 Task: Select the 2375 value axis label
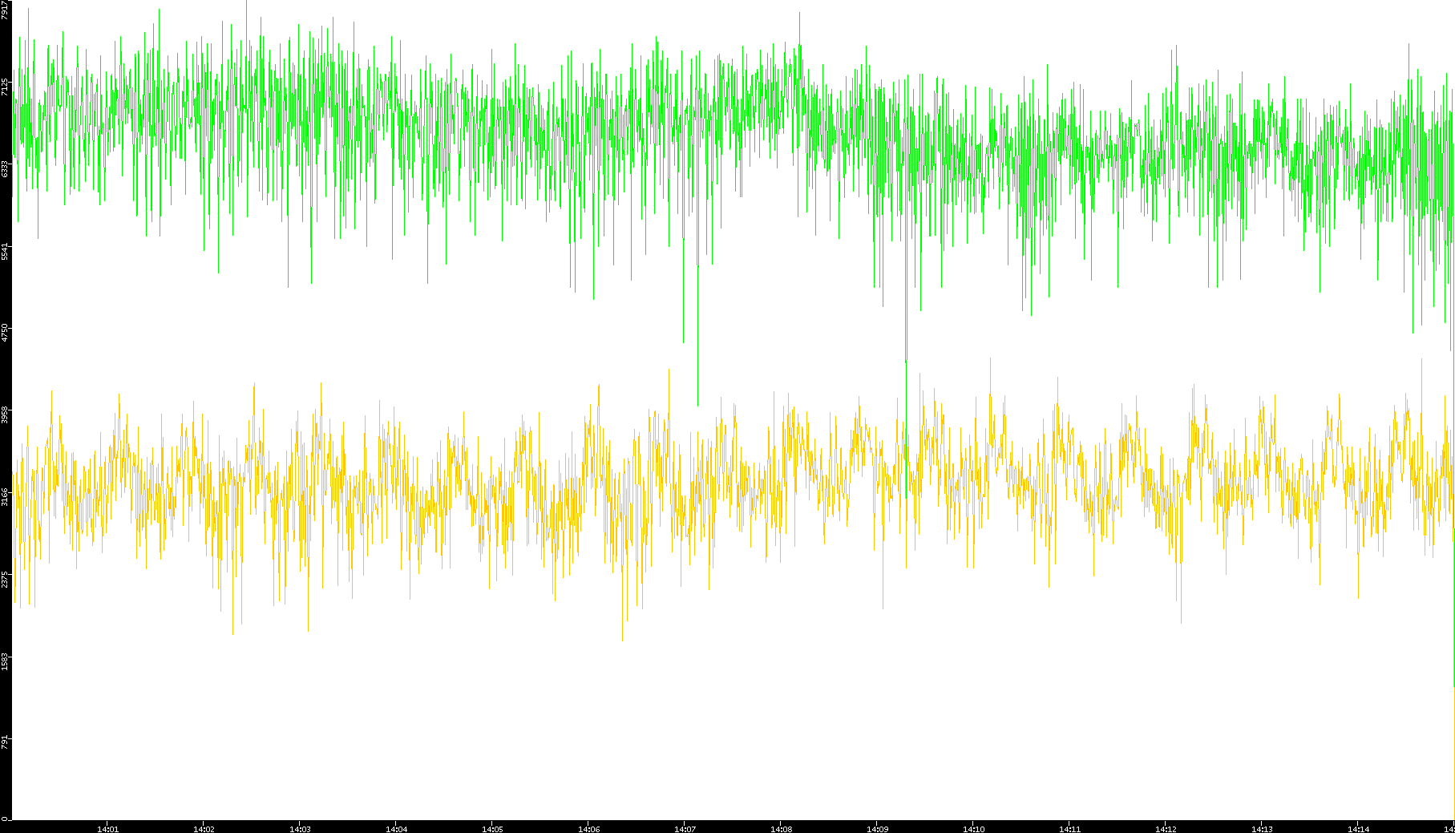(6, 579)
